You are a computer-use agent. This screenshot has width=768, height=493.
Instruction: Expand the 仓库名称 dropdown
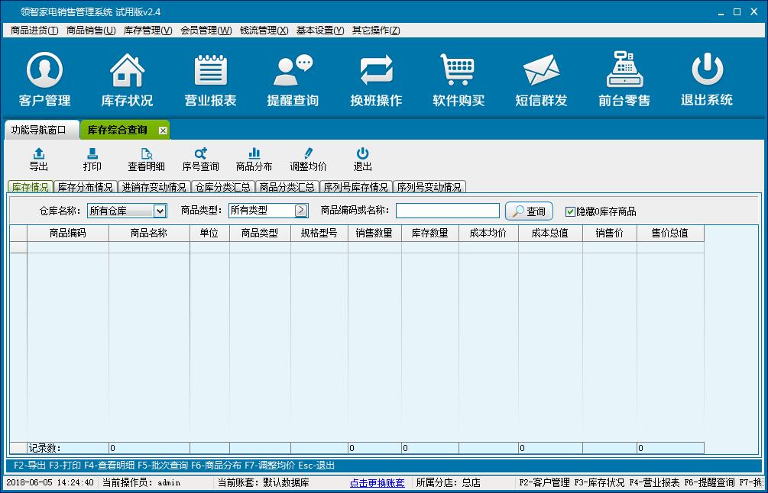[x=160, y=211]
